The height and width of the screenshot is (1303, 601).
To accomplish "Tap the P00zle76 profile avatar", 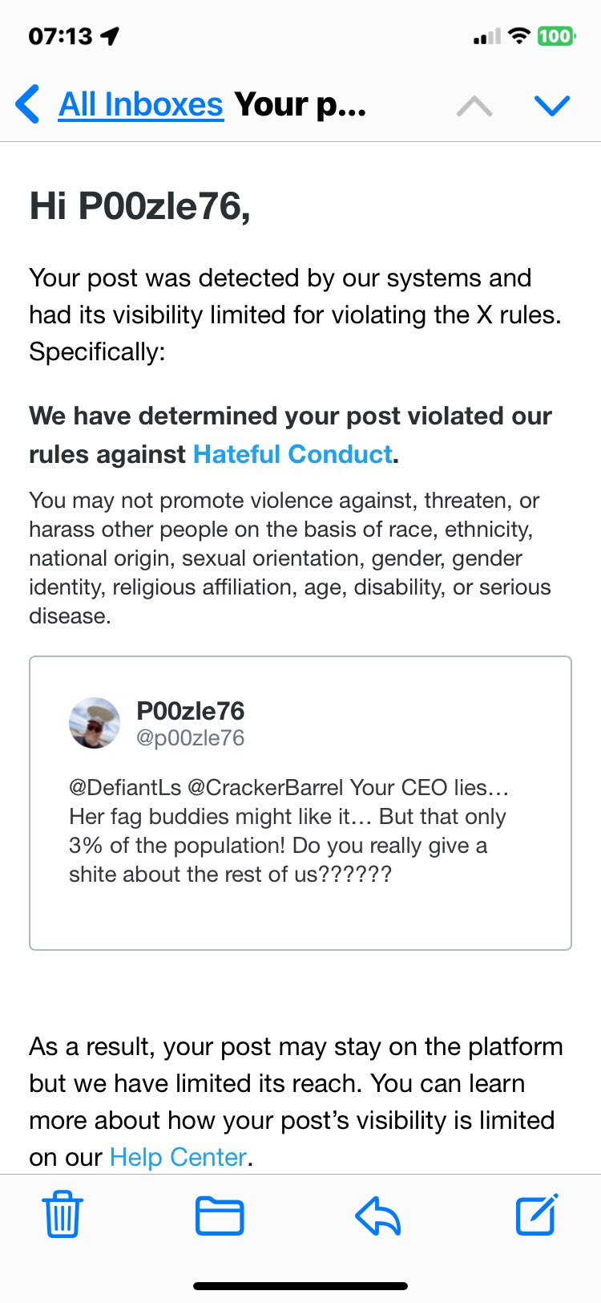I will [x=95, y=723].
